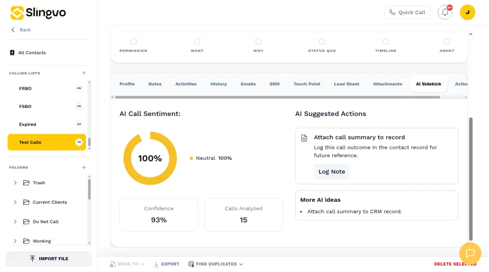Add a new calling list
Screen dimensions: 489x272
84,73
